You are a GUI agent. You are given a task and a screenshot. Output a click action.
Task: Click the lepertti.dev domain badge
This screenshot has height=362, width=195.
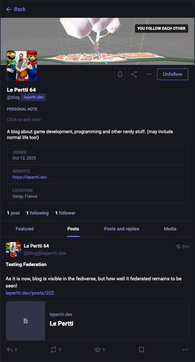click(33, 97)
